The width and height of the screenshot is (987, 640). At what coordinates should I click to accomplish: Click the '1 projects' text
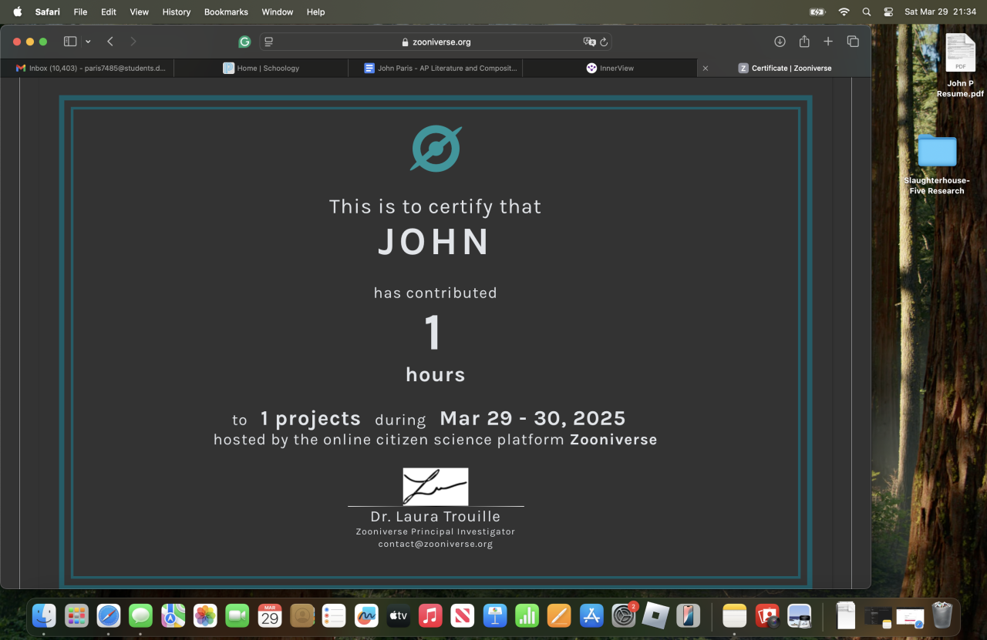click(x=311, y=418)
